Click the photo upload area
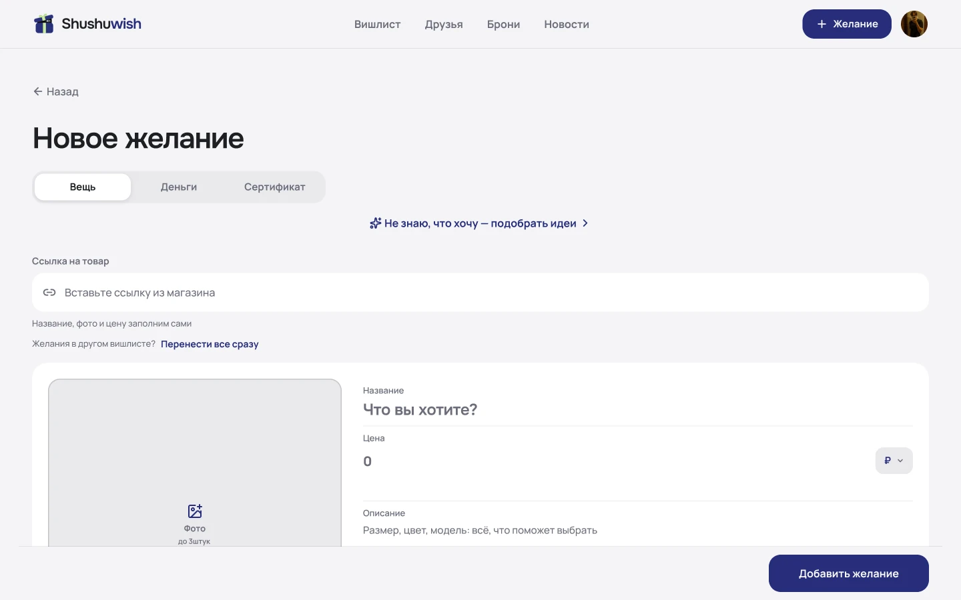This screenshot has height=600, width=961. coord(195,463)
